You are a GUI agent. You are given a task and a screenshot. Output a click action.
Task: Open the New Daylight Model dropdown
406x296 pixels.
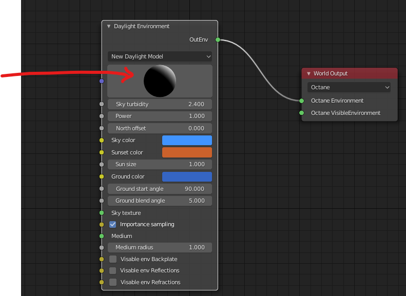[160, 56]
